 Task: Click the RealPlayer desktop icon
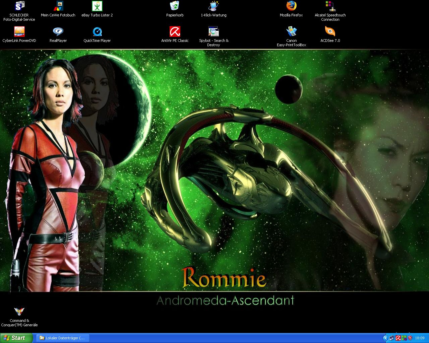58,32
